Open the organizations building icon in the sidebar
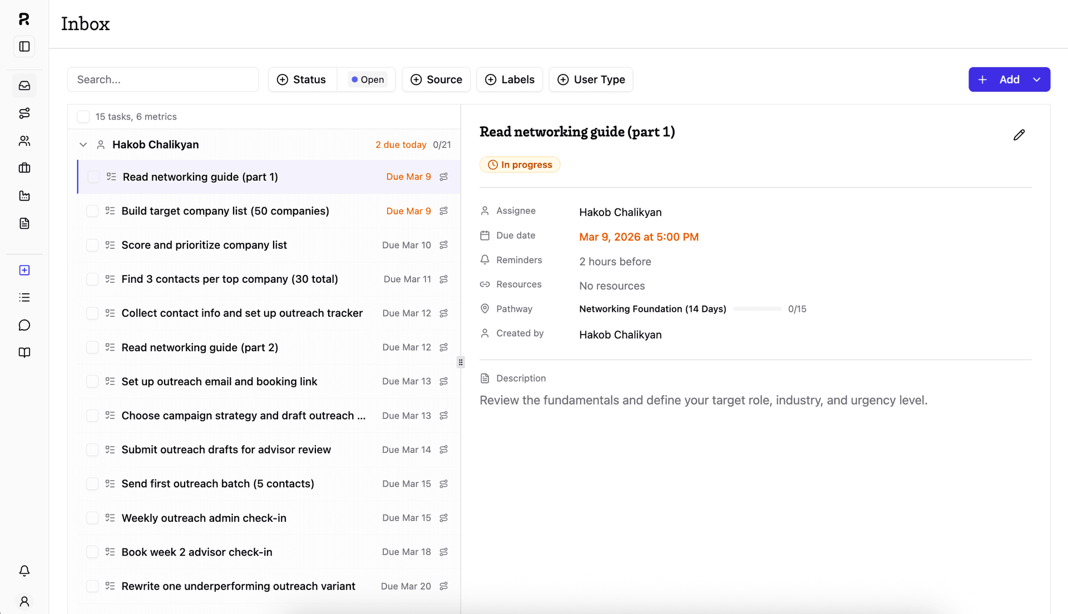 tap(24, 196)
